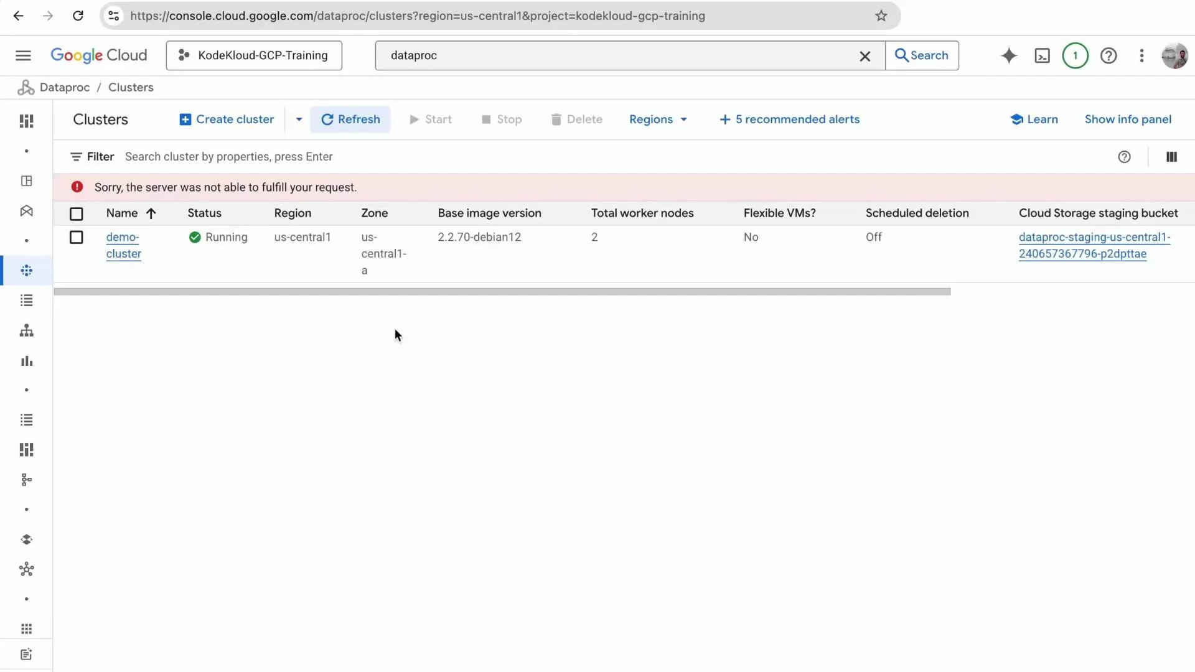Activate Cloud Shell terminal icon
The image size is (1195, 672).
pos(1042,55)
